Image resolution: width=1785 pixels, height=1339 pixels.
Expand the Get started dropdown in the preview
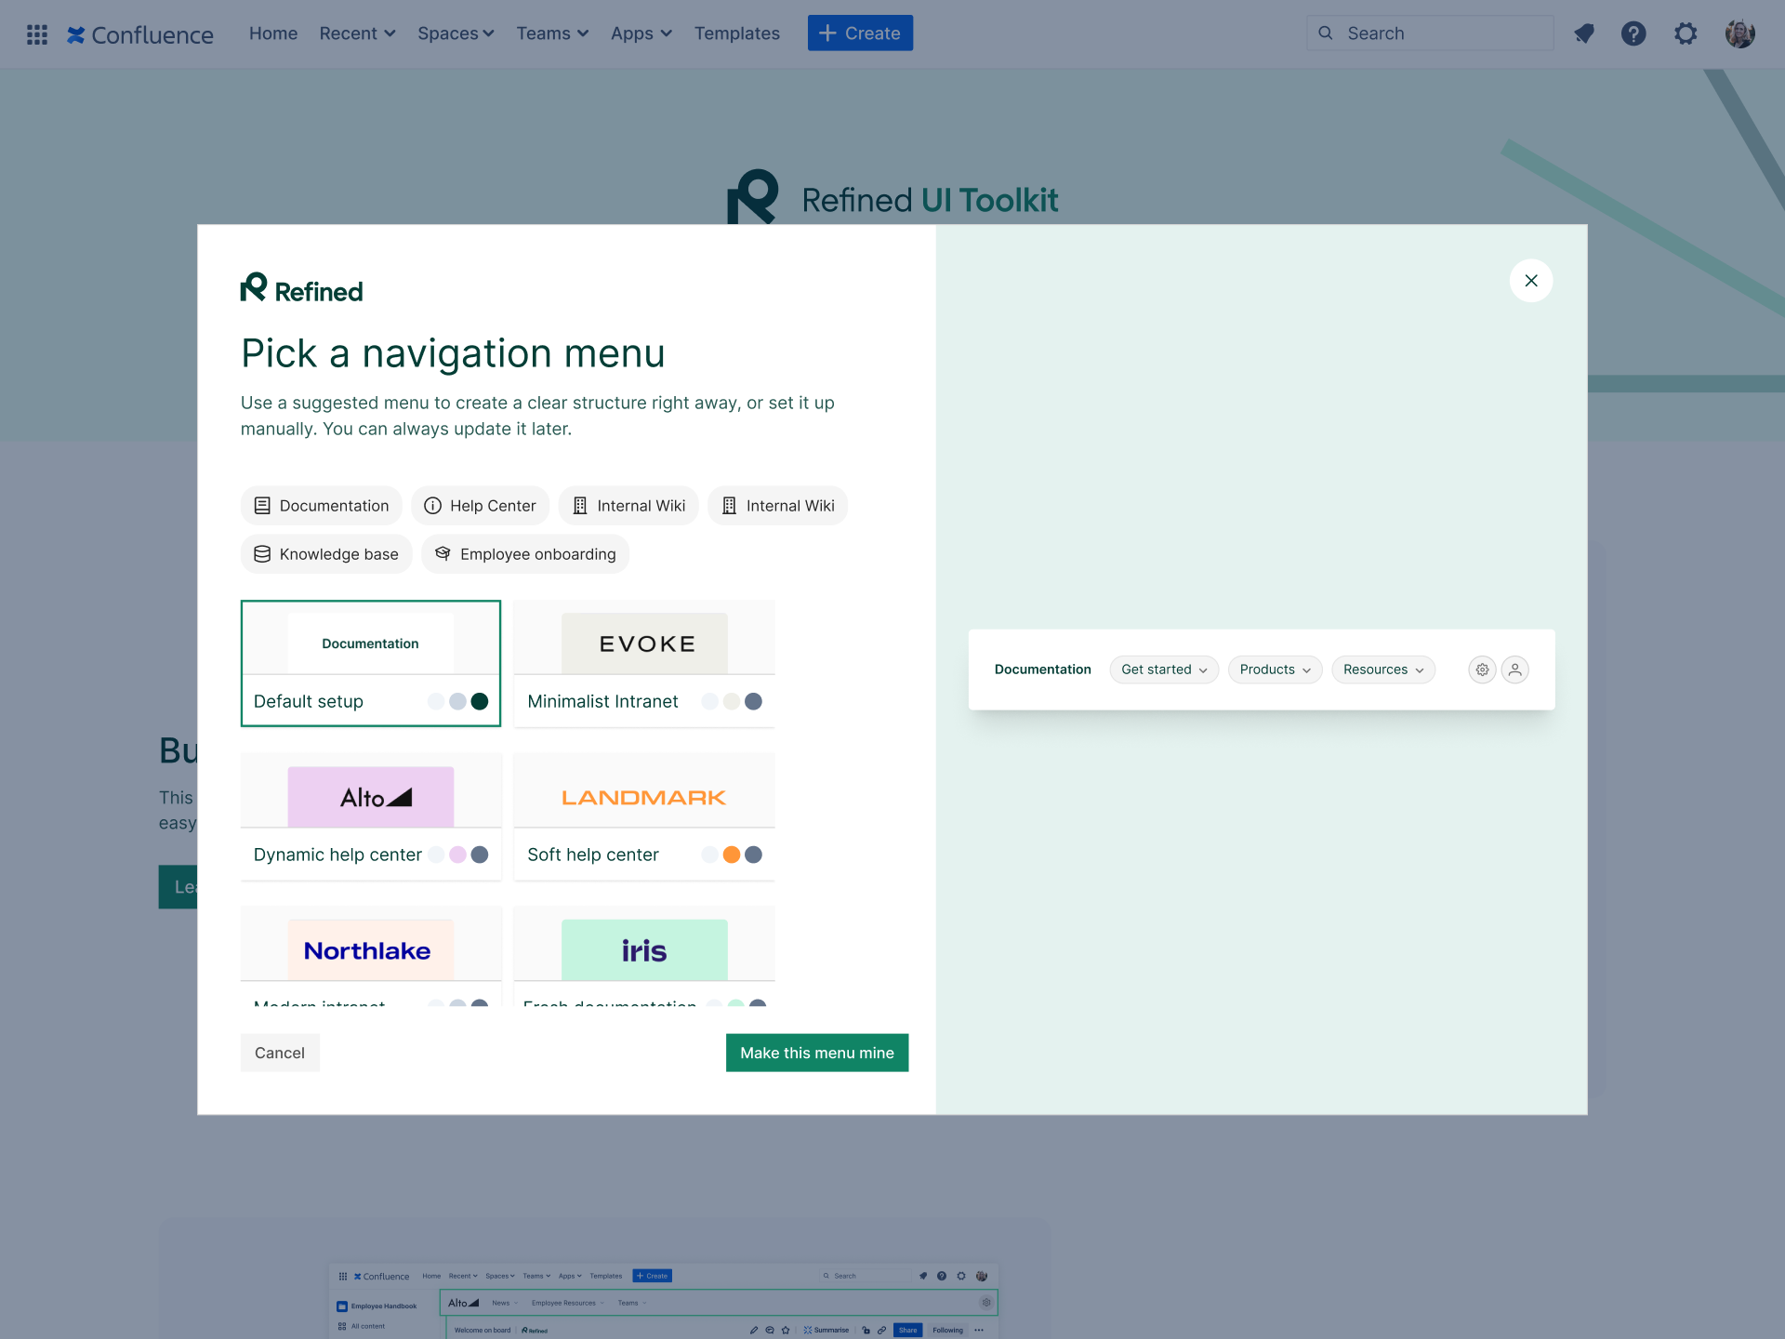point(1164,669)
